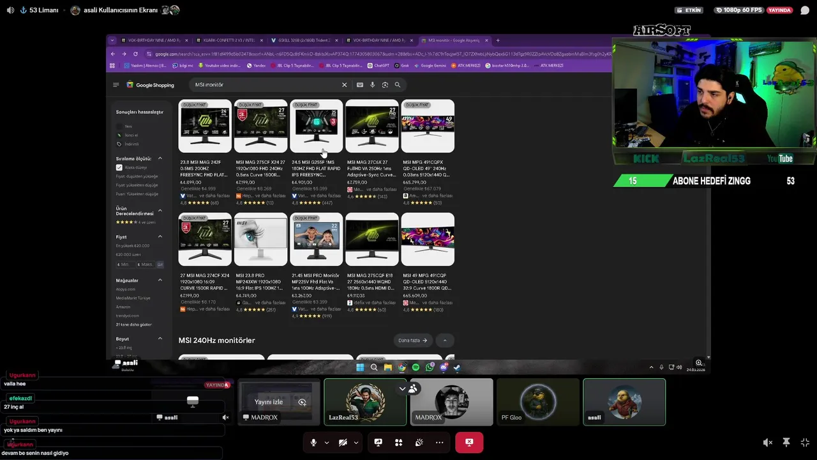Open the more options ellipsis in call controls
Screen dimensions: 817x460
point(439,442)
